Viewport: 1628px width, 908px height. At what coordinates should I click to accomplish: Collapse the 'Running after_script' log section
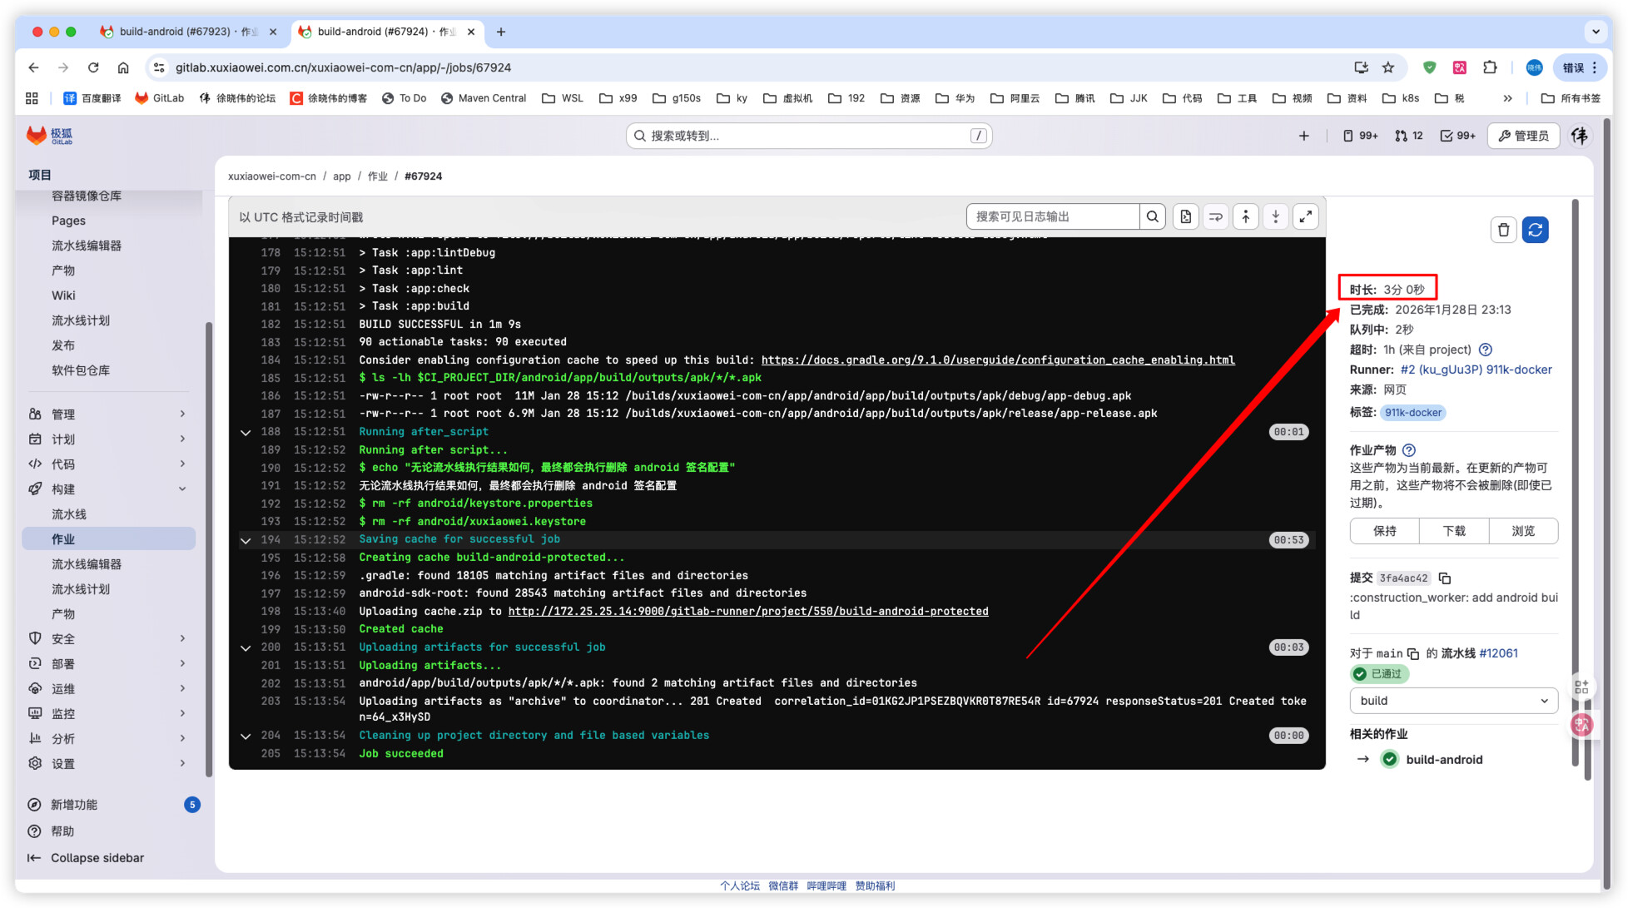(x=246, y=432)
